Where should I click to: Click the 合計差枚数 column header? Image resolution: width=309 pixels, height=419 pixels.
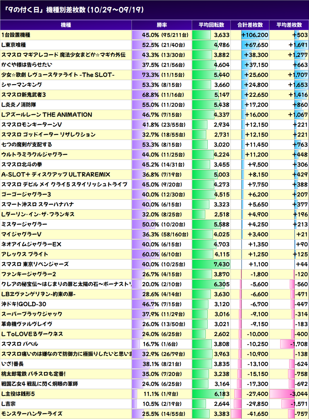click(x=250, y=25)
